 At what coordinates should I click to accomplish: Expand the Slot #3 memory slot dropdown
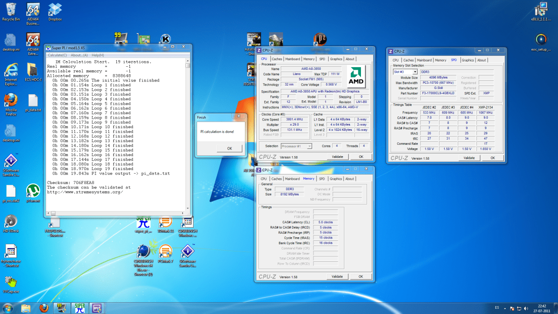click(405, 72)
